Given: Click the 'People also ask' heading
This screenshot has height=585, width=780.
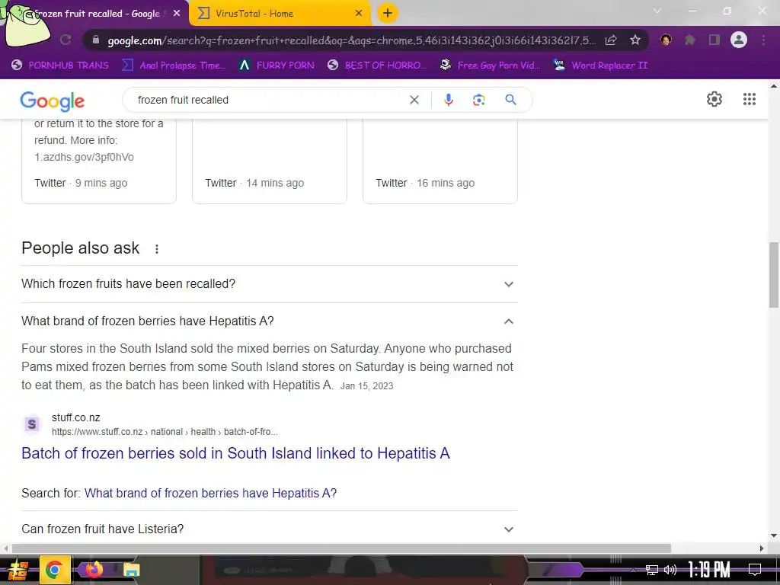Looking at the screenshot, I should tap(81, 248).
